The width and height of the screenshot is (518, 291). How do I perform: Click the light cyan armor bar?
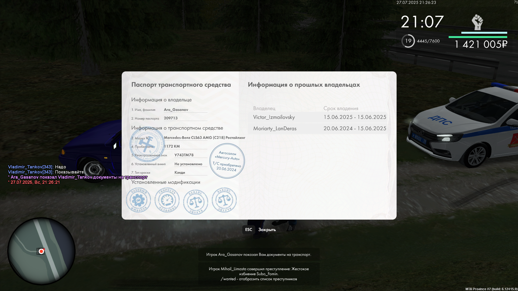coord(484,33)
